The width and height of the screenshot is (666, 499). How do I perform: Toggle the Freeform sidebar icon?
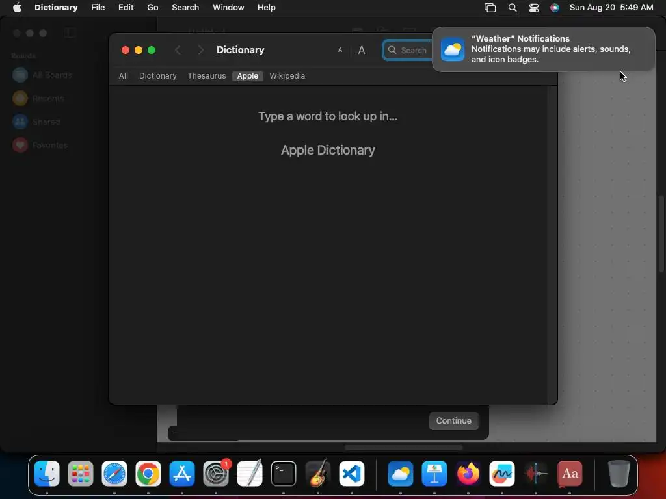[69, 33]
